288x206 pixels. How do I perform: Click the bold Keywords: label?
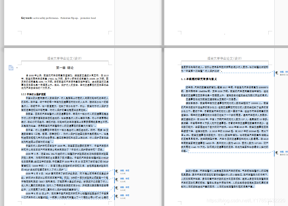27,18
